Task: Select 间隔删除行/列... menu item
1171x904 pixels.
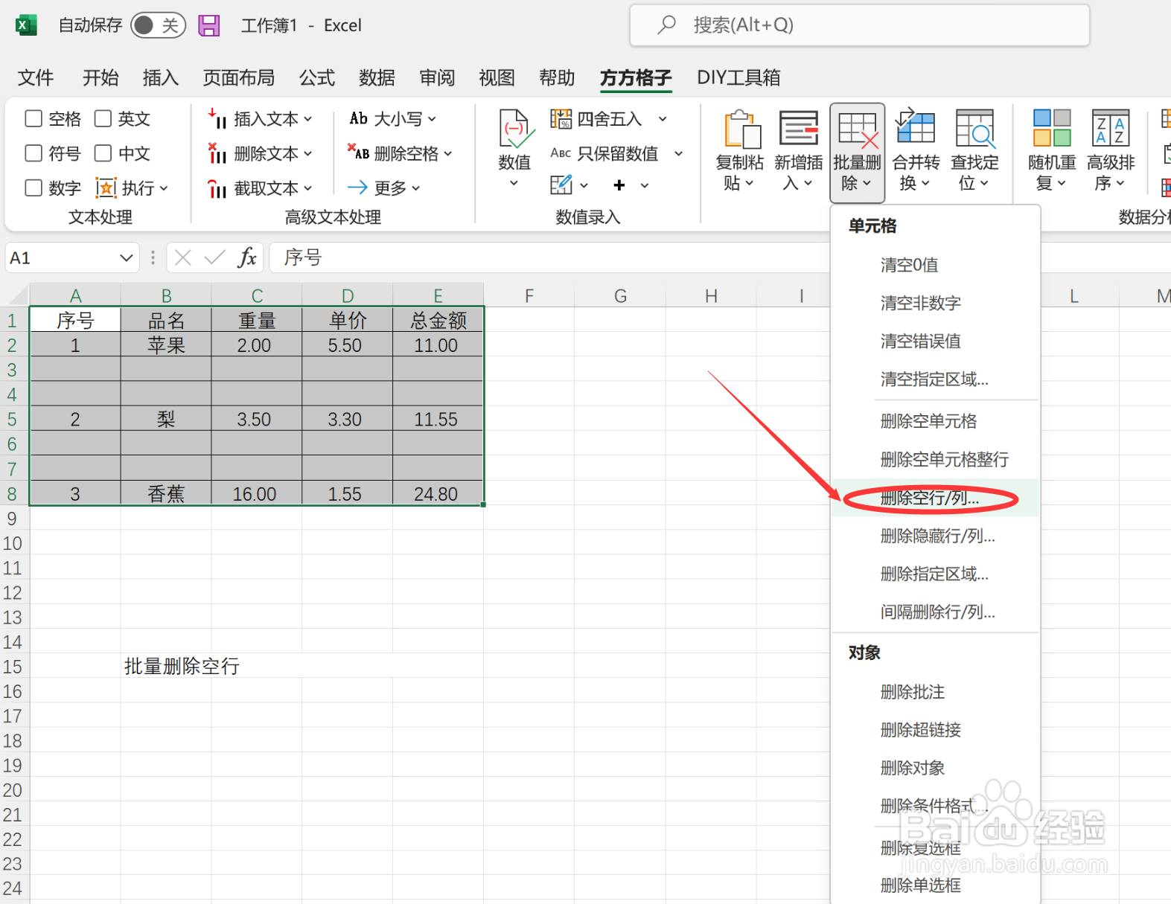Action: click(x=936, y=612)
